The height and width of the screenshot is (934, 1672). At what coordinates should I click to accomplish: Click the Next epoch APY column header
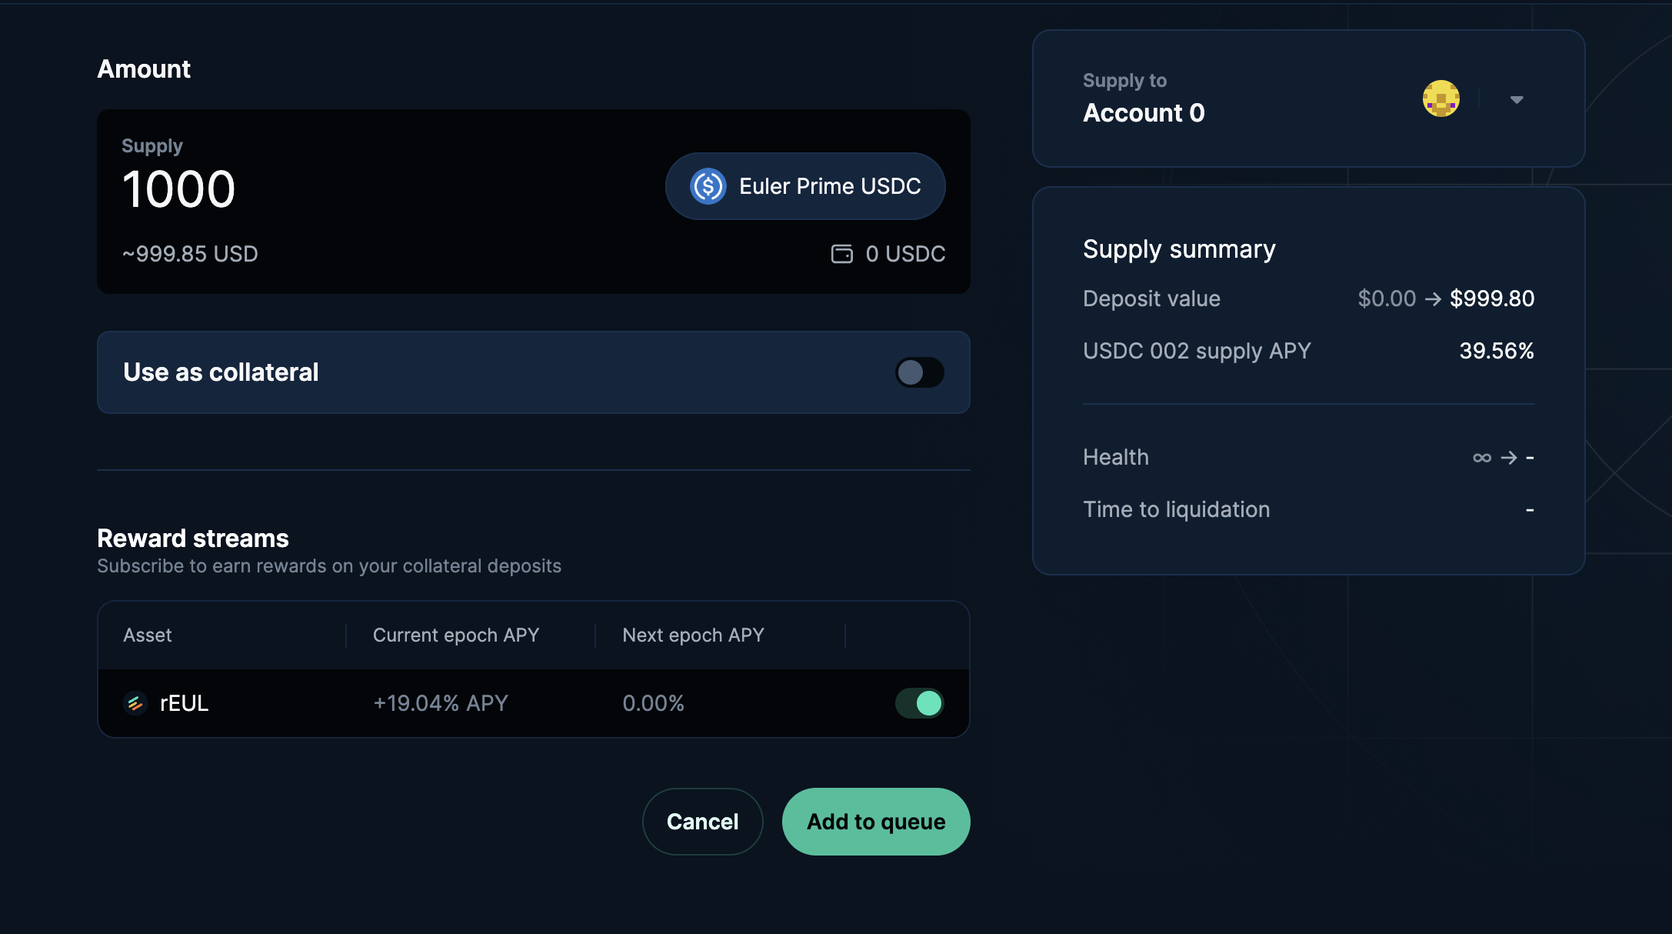pyautogui.click(x=692, y=635)
